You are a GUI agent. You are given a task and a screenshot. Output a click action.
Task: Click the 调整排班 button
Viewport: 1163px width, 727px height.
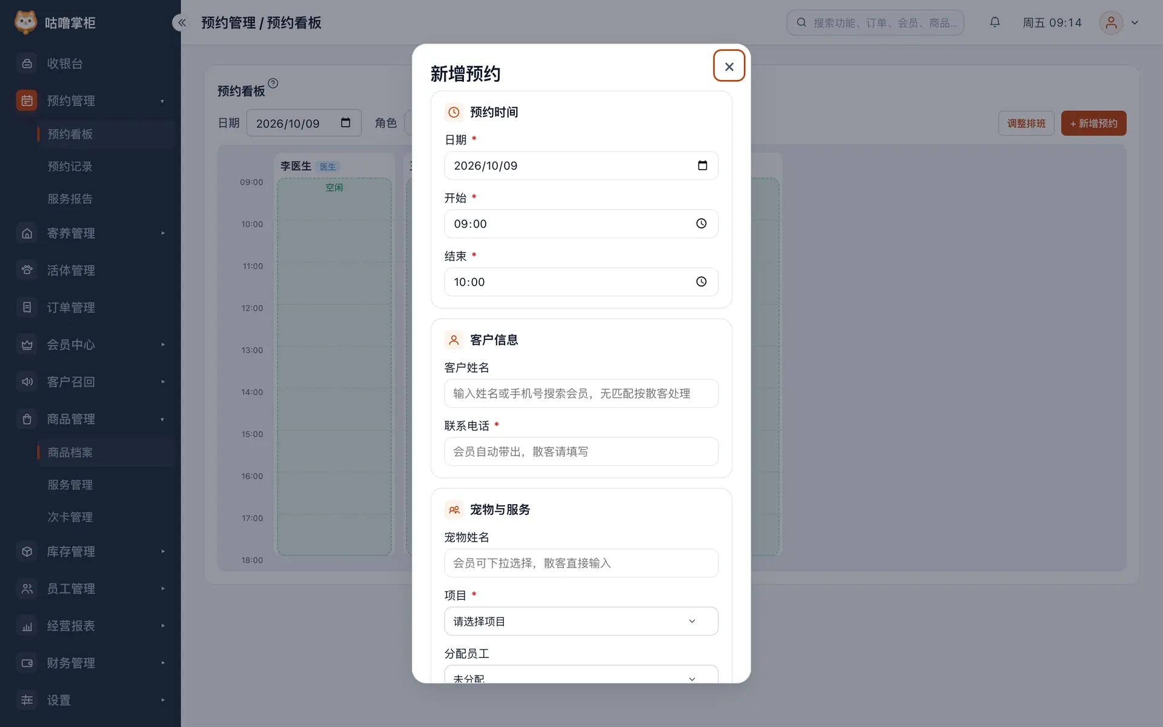point(1026,123)
